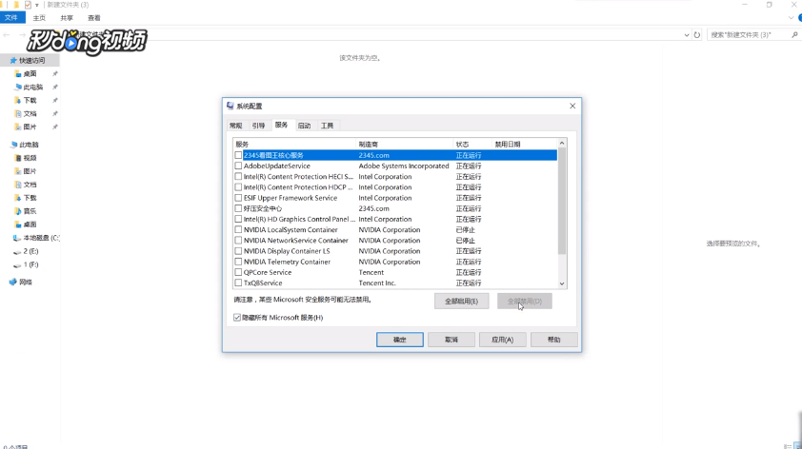Click the 全部启用(E) button
This screenshot has height=449, width=802.
click(461, 302)
